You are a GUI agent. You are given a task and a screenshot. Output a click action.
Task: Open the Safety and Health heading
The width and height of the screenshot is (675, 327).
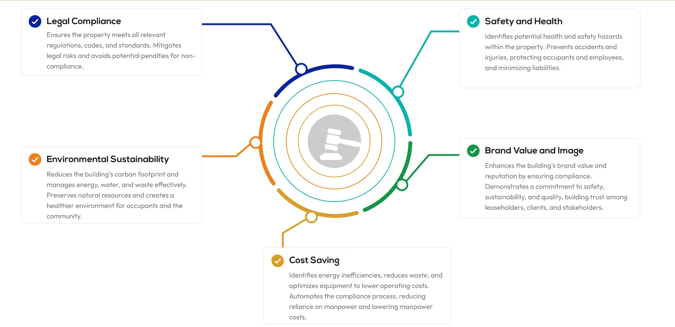coord(523,21)
